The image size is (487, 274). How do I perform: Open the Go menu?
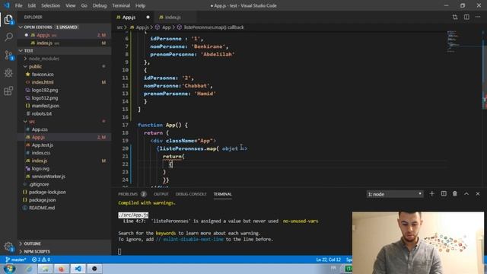pos(84,5)
